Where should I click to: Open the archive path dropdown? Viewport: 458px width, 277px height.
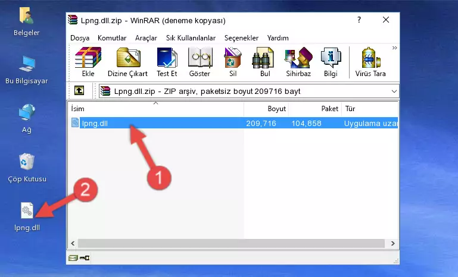pos(394,92)
